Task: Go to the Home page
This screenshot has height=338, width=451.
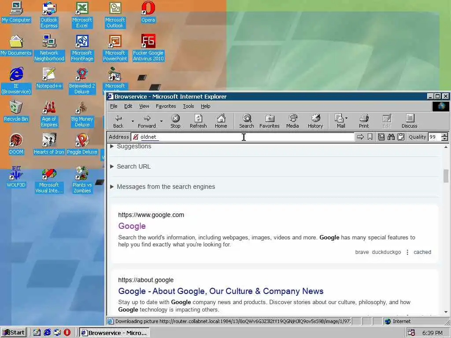Action: click(221, 121)
